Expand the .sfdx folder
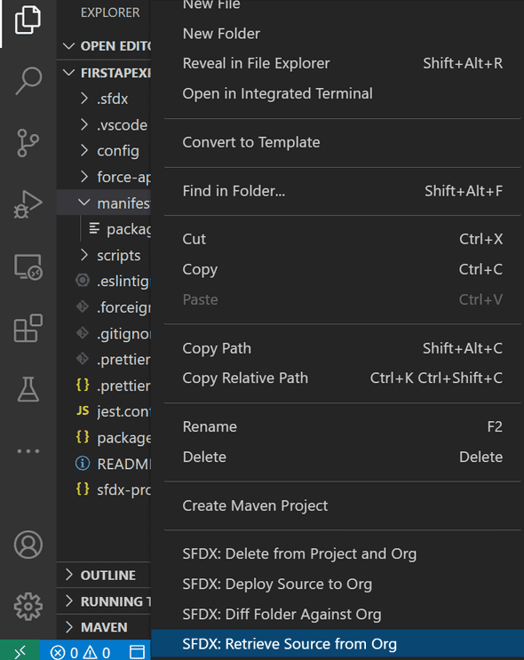 coord(84,99)
